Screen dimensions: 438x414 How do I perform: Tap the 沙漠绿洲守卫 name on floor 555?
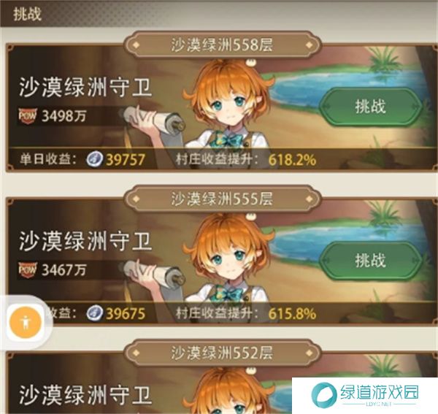click(x=85, y=242)
